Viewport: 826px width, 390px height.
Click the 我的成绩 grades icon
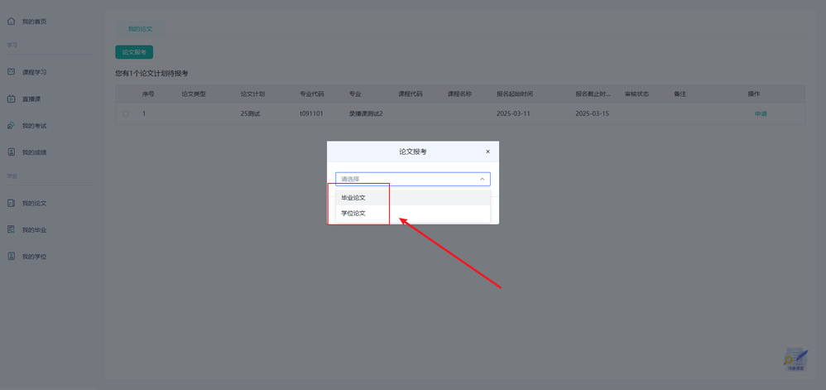coord(11,152)
